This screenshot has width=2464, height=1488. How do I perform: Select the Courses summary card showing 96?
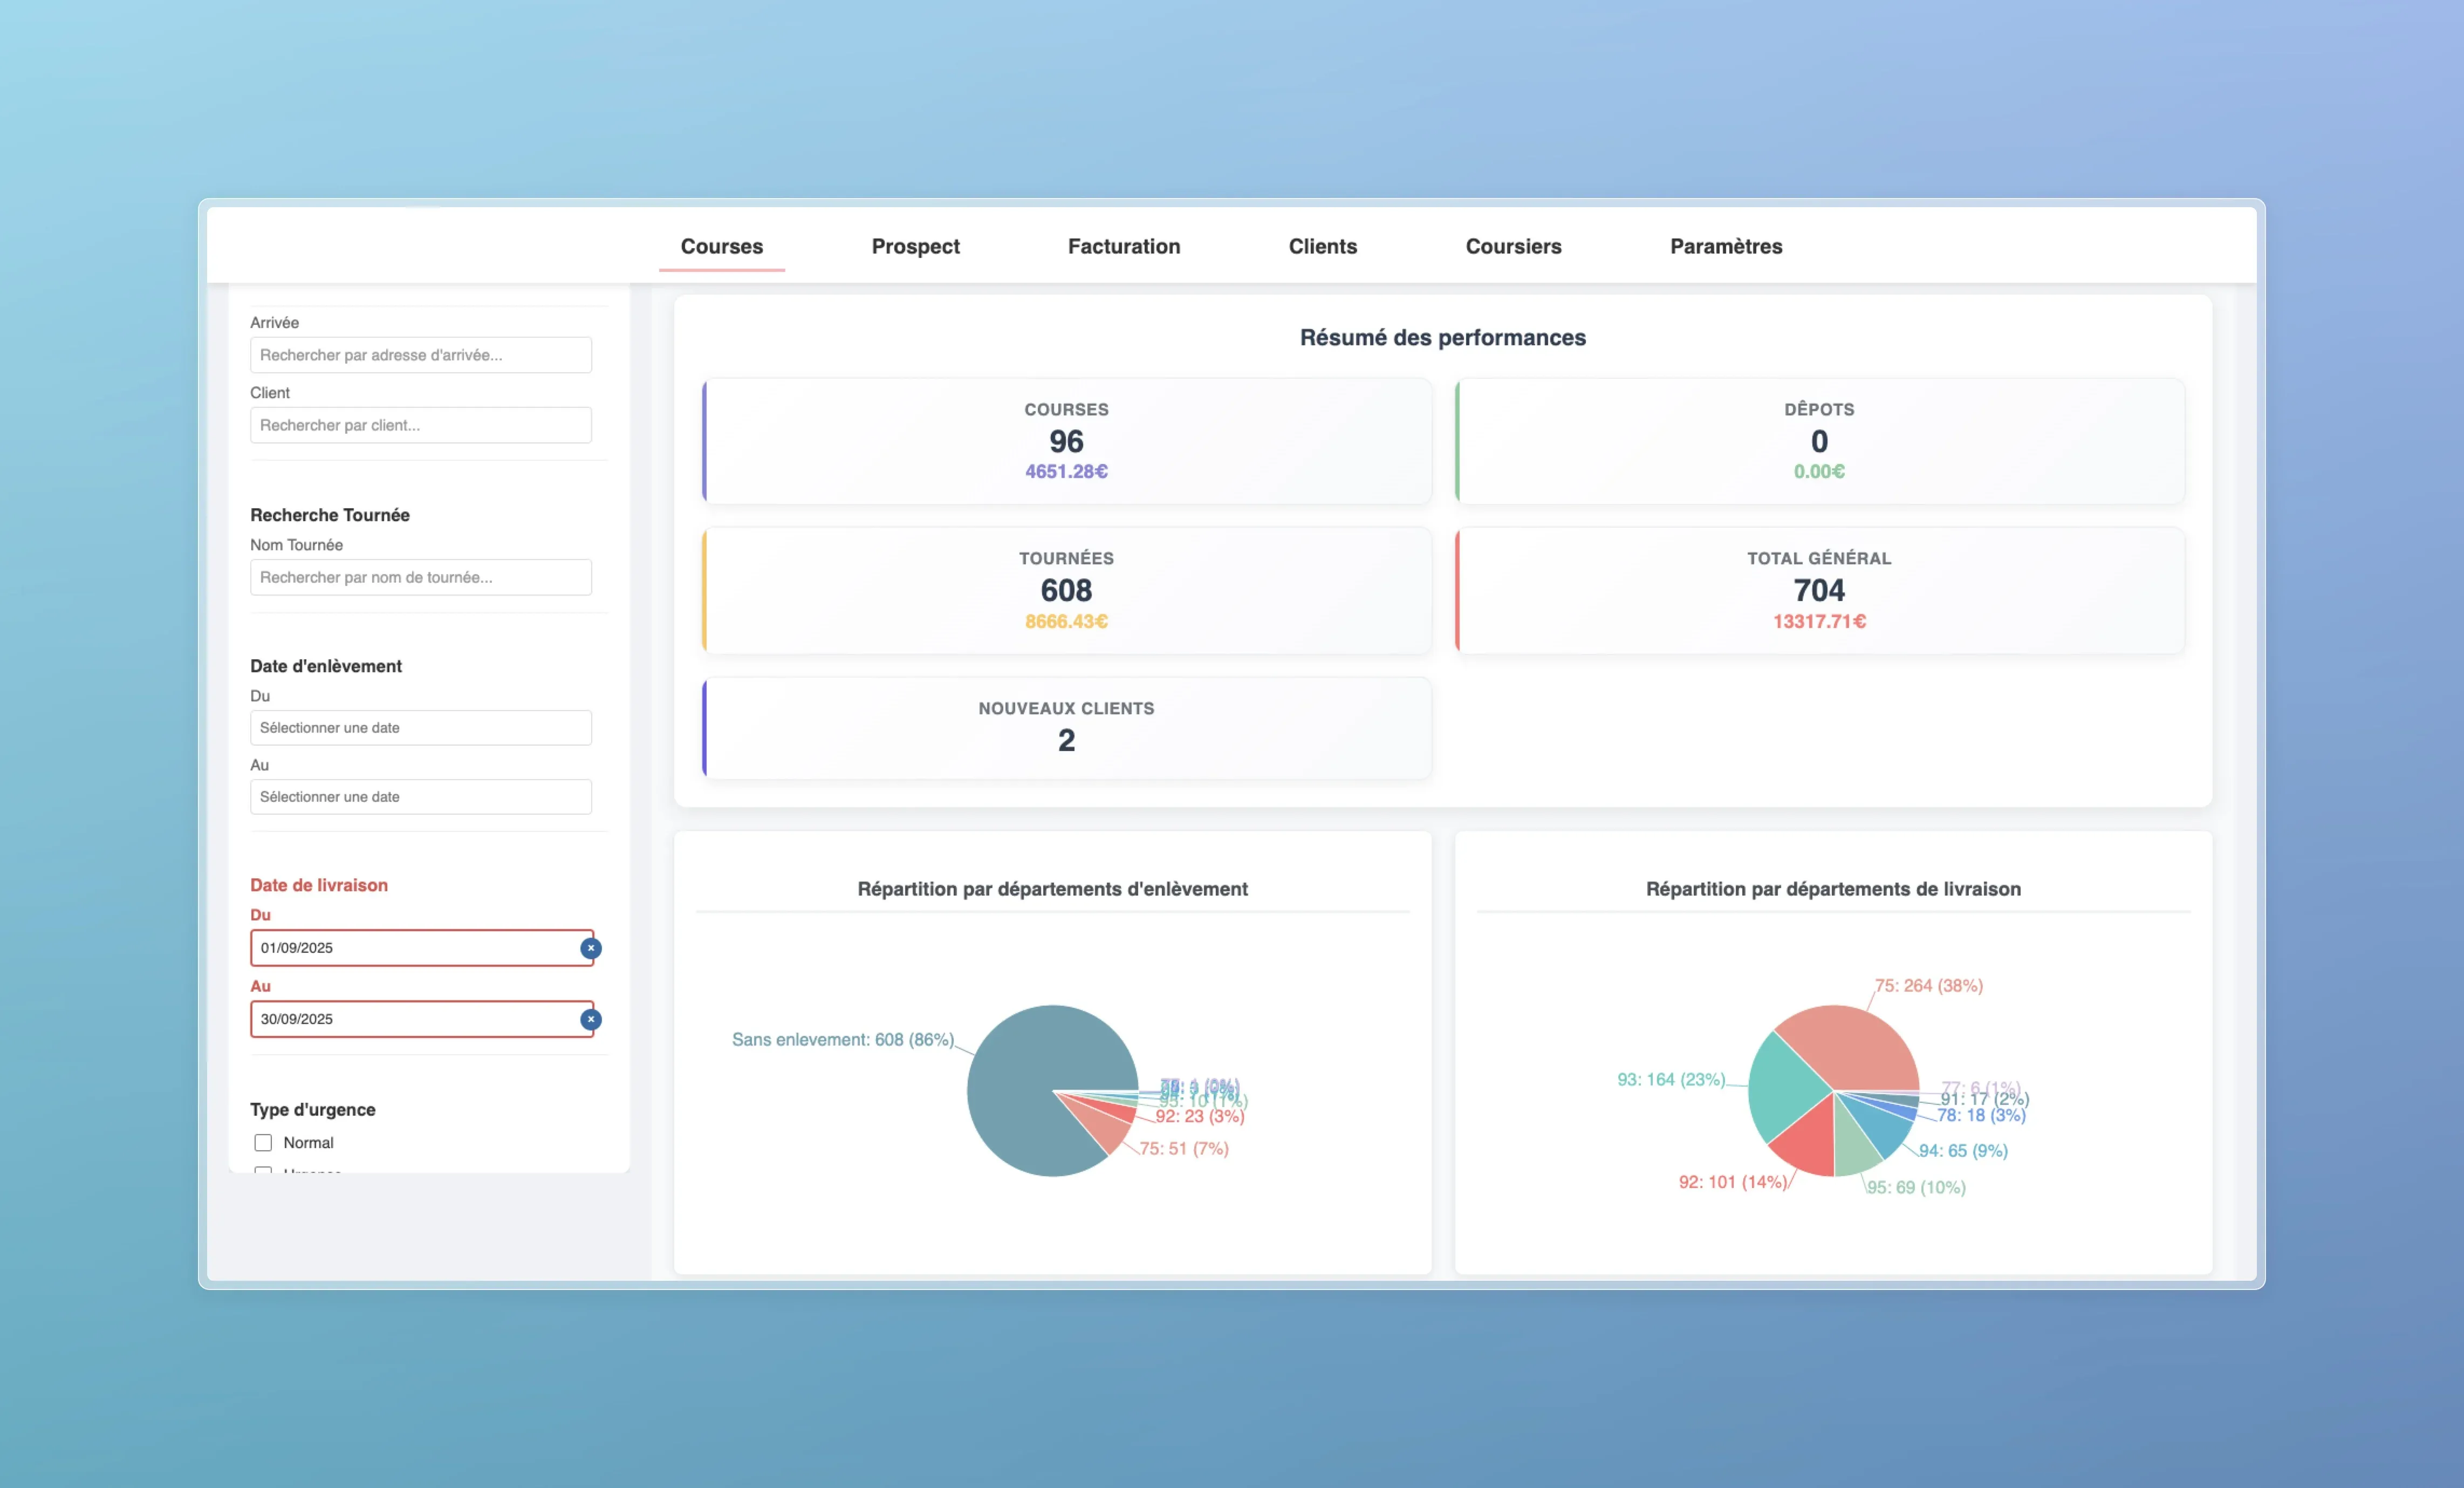pos(1066,440)
